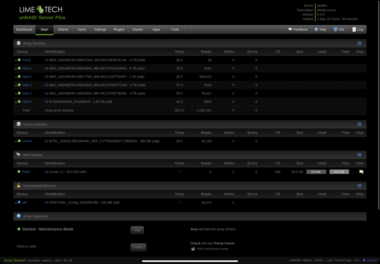Click the drive icon before Cruzer_U
This screenshot has height=264, width=380.
46,172
